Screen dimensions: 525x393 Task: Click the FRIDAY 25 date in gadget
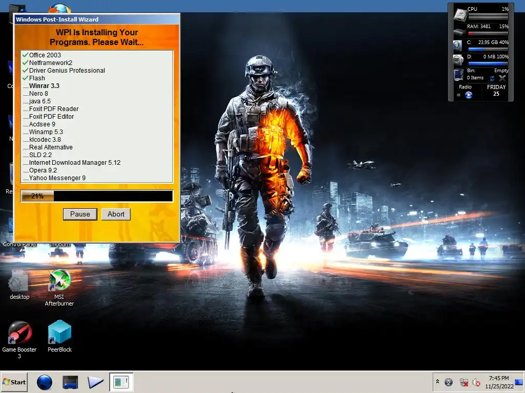[x=496, y=90]
